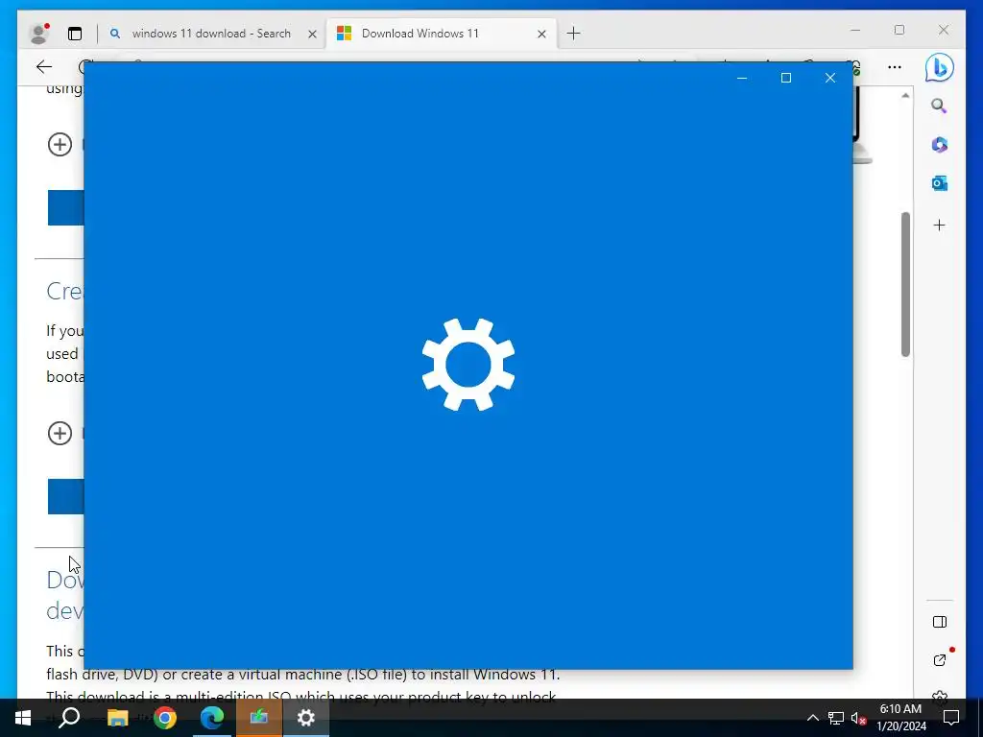Open link in external window sidebar icon
Image resolution: width=983 pixels, height=737 pixels.
coord(939,660)
